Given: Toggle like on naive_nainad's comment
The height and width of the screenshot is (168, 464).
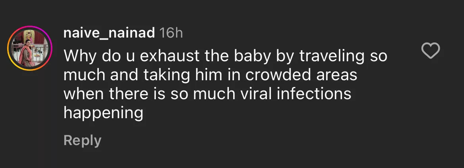Looking at the screenshot, I should pos(430,51).
